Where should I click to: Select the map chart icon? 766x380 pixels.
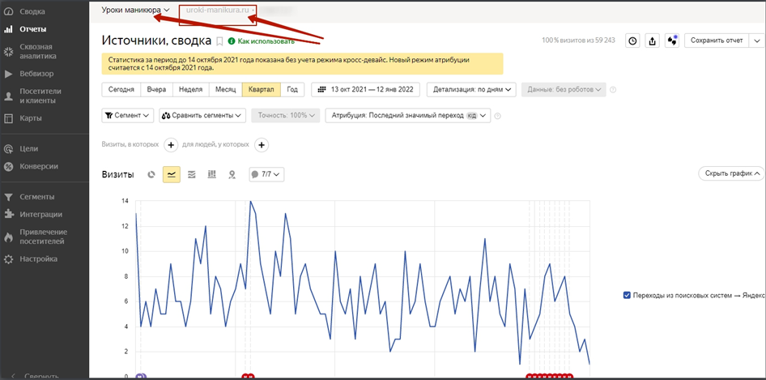tap(232, 174)
